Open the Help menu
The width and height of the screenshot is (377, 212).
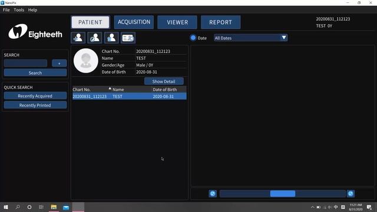pyautogui.click(x=33, y=10)
